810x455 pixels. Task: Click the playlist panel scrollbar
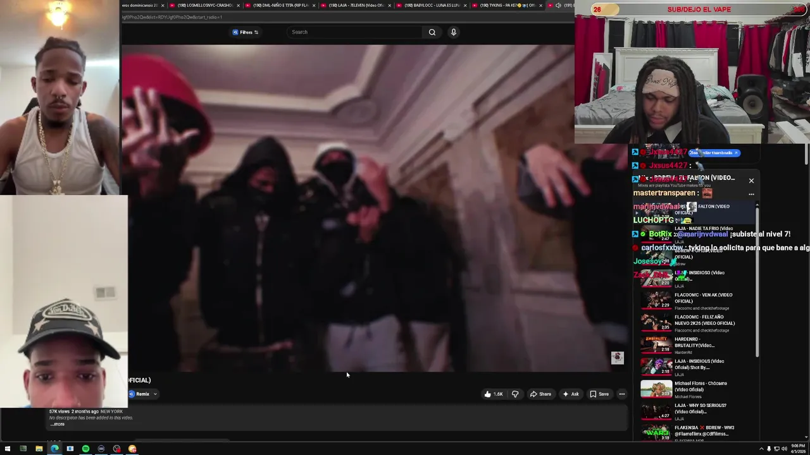(757, 281)
